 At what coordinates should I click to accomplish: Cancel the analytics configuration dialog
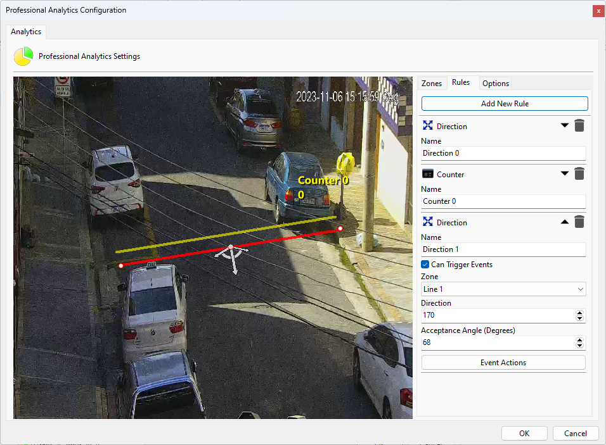click(x=576, y=433)
